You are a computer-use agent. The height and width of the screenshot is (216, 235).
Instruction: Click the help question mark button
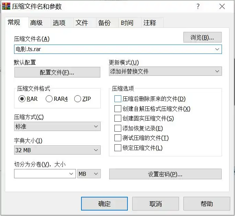198,7
